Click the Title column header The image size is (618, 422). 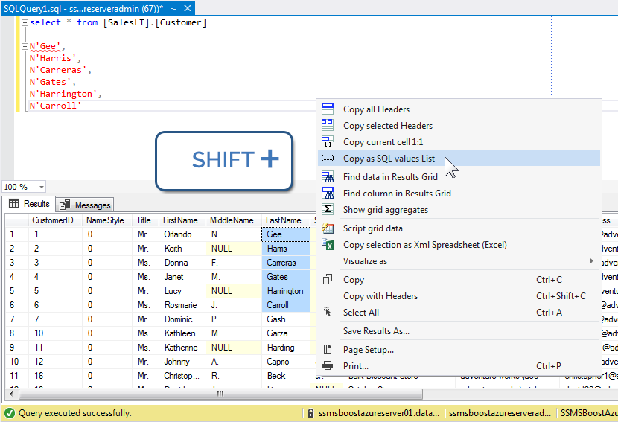click(x=144, y=220)
